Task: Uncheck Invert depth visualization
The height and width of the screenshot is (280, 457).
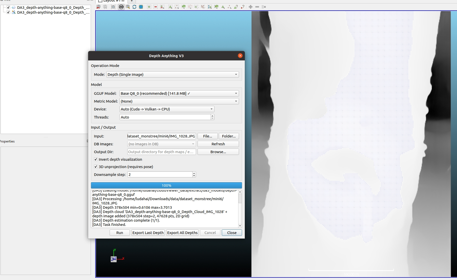Action: pos(96,159)
